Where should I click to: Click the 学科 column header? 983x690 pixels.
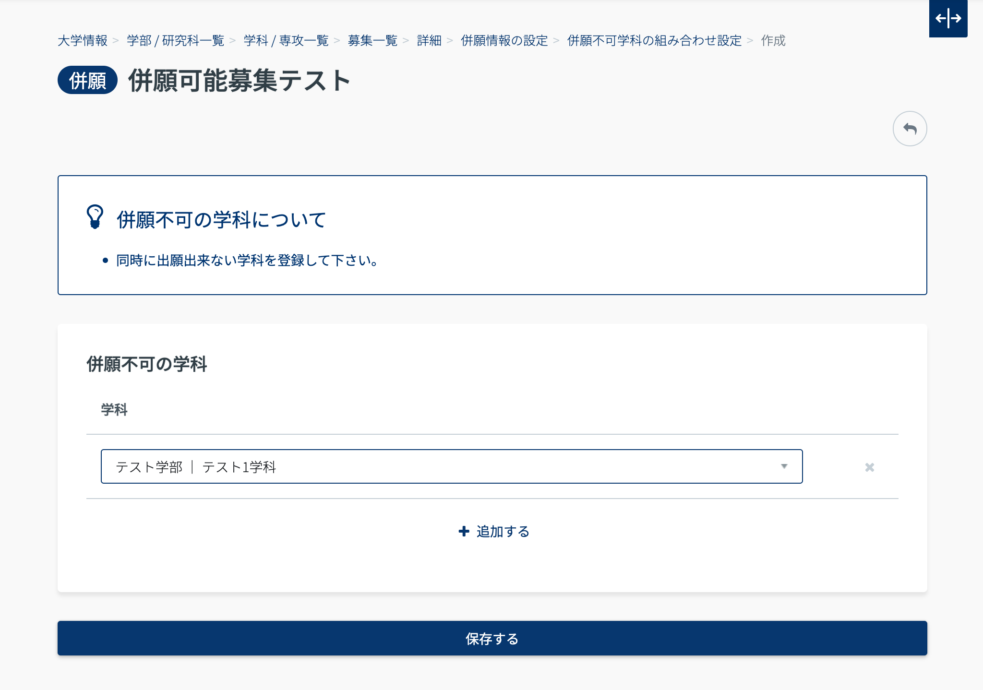(x=114, y=409)
